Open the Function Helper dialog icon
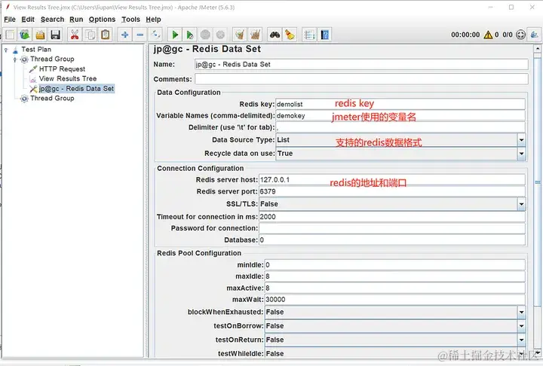 tap(309, 35)
